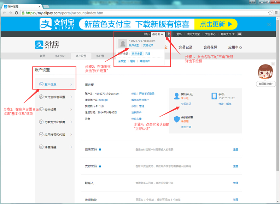
Task: Click the 会员保障 shield icon
Action: pos(177,119)
